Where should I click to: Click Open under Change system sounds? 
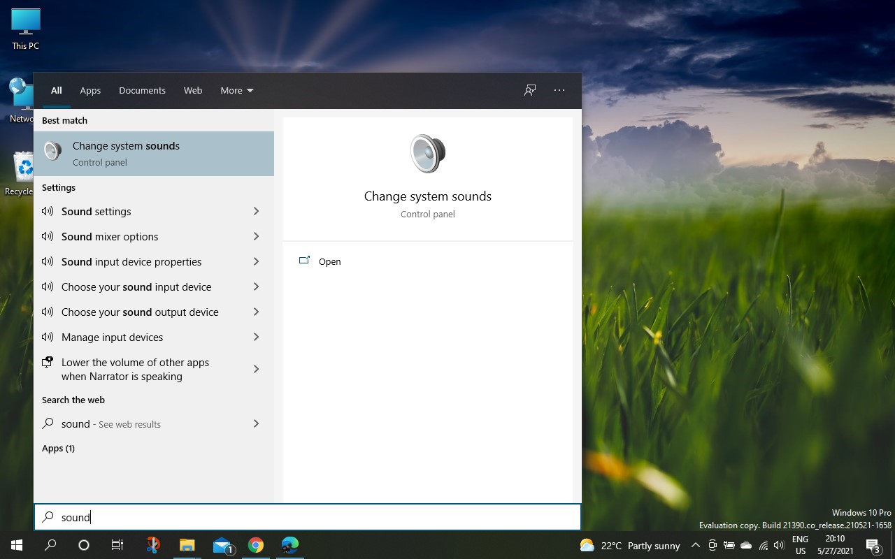pyautogui.click(x=329, y=261)
